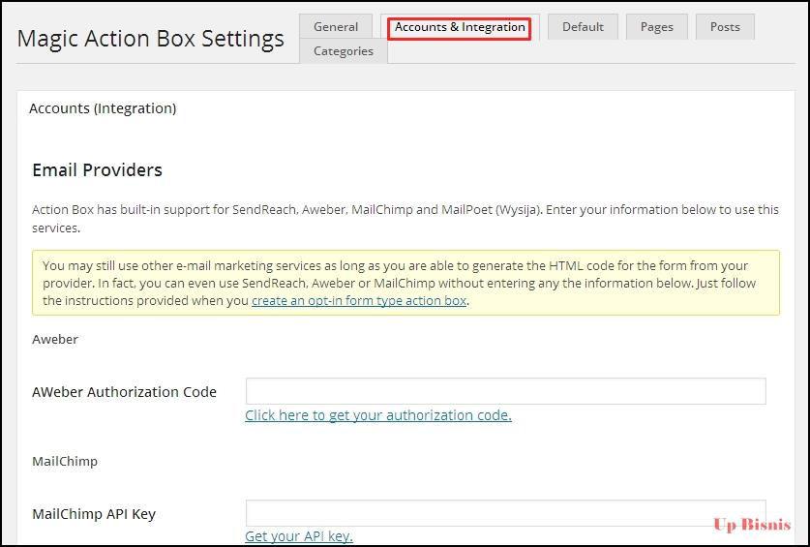Screen dimensions: 810x547
Task: Open the Categories tab
Action: coord(344,51)
